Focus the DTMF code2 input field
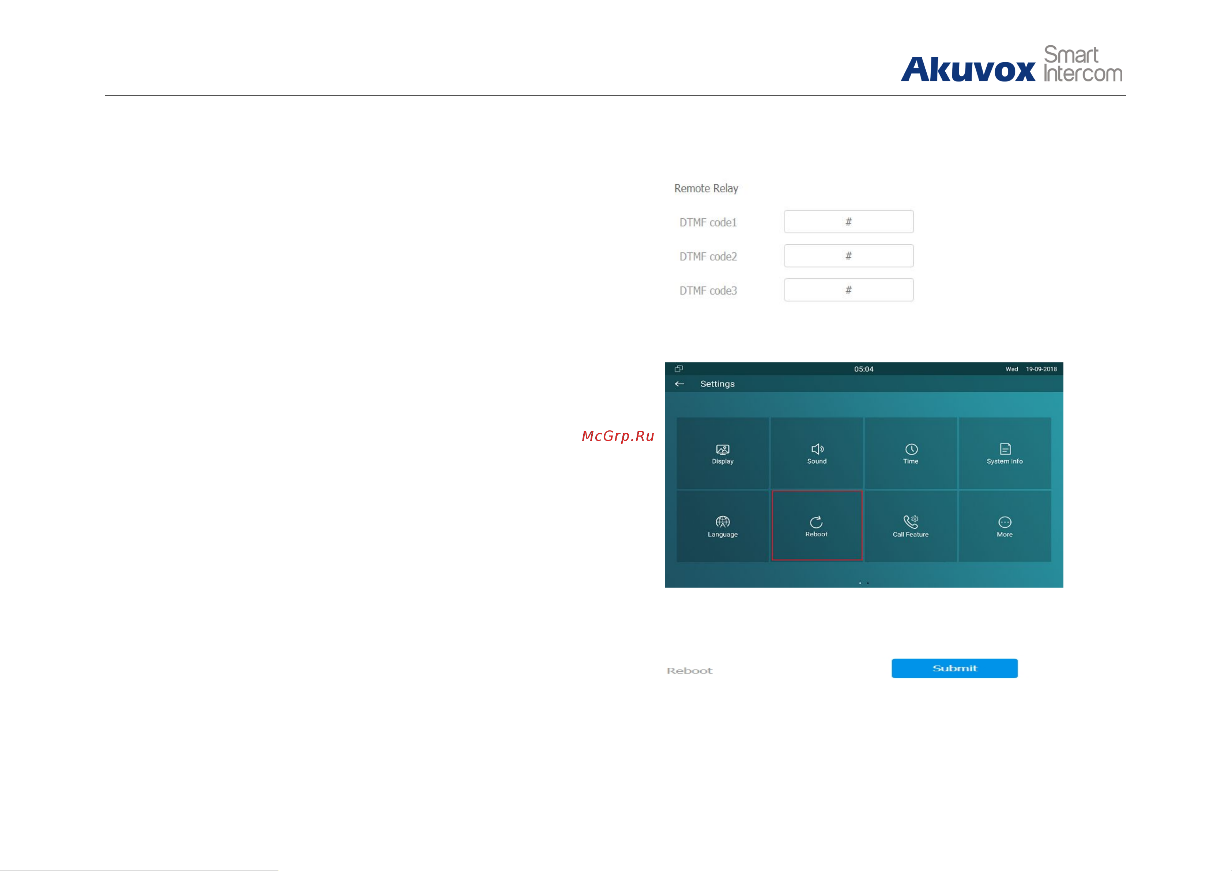Viewport: 1232px width, 871px height. click(x=848, y=256)
